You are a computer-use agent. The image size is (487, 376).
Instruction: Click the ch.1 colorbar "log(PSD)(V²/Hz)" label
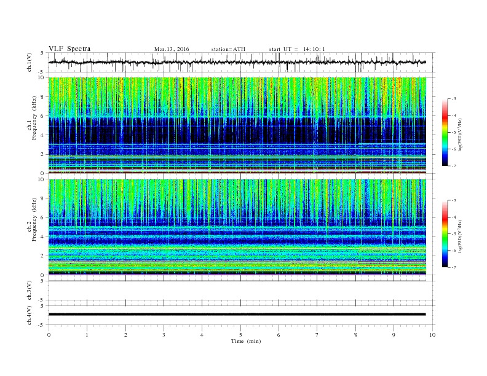click(x=461, y=135)
